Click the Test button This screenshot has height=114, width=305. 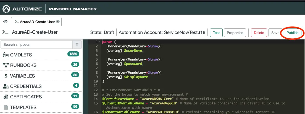(x=216, y=33)
